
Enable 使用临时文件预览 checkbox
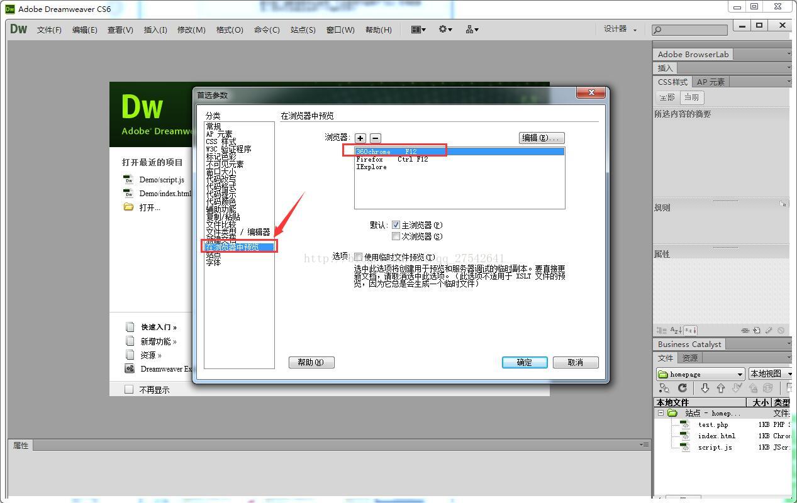pos(358,257)
